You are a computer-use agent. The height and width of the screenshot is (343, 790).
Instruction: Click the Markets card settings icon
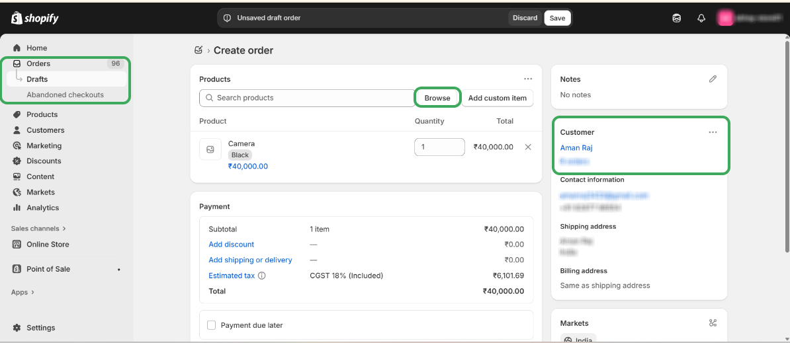(x=713, y=323)
